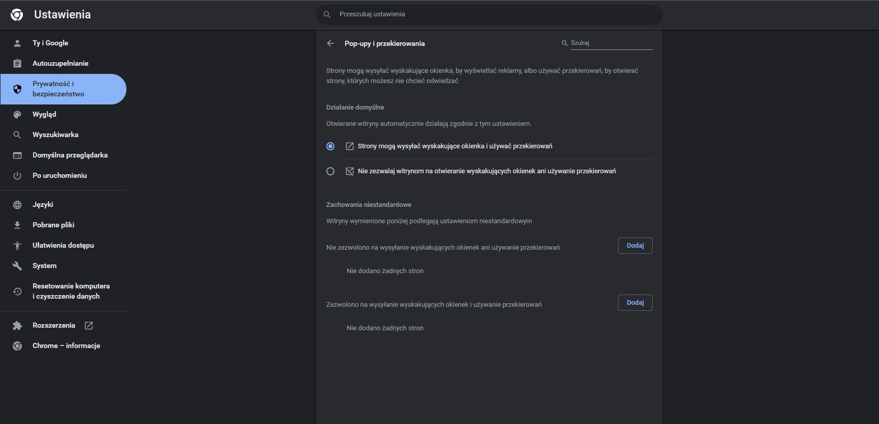Viewport: 879px width, 424px height.
Task: Click the browser window icon for Domyślna przeglądarka
Action: 17,155
